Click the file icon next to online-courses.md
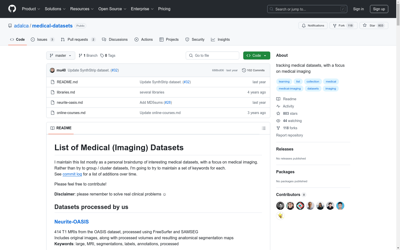This screenshot has height=250, width=400. (x=52, y=113)
